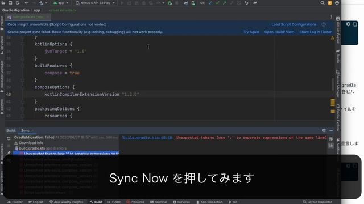
Task: Open Build panel gear settings
Action: (324, 130)
